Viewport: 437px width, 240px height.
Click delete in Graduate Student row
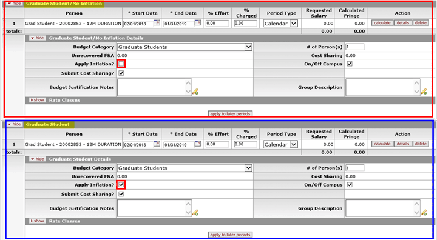(x=421, y=144)
